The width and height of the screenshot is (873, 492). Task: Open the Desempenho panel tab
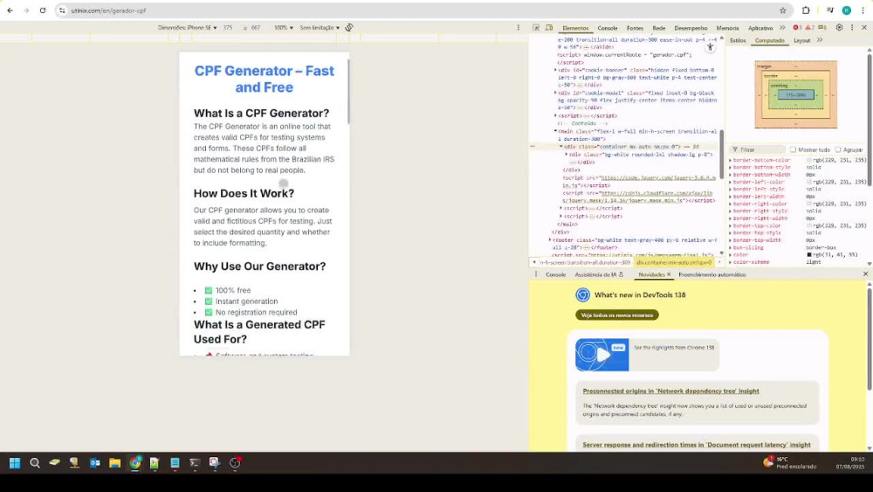(691, 28)
